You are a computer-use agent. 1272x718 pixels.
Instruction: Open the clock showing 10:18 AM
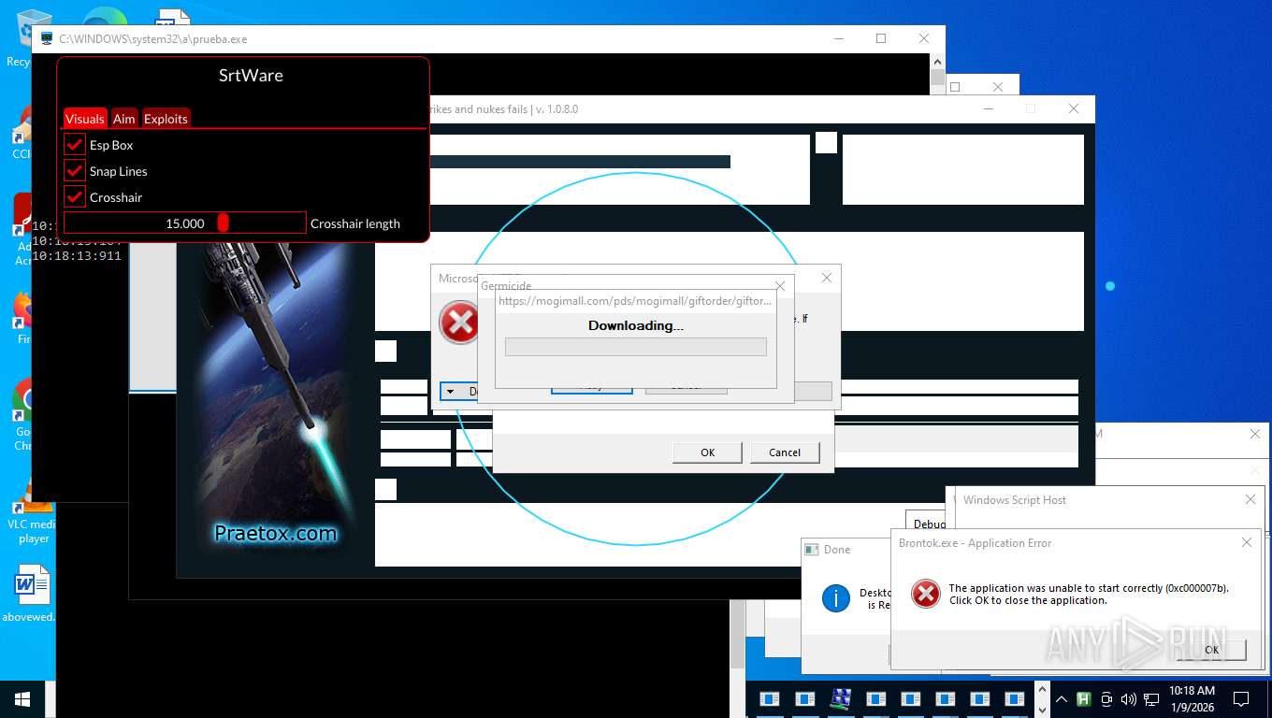click(x=1192, y=698)
